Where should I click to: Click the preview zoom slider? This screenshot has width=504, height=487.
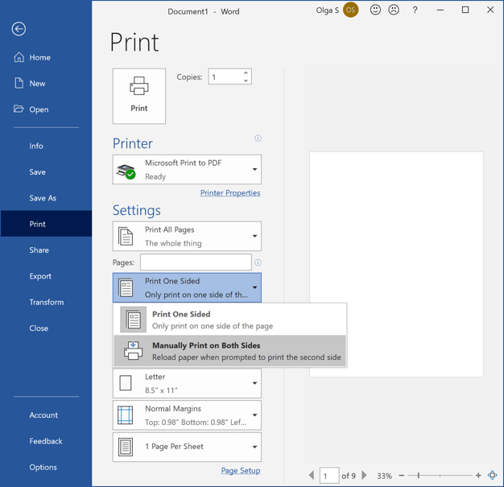click(440, 476)
